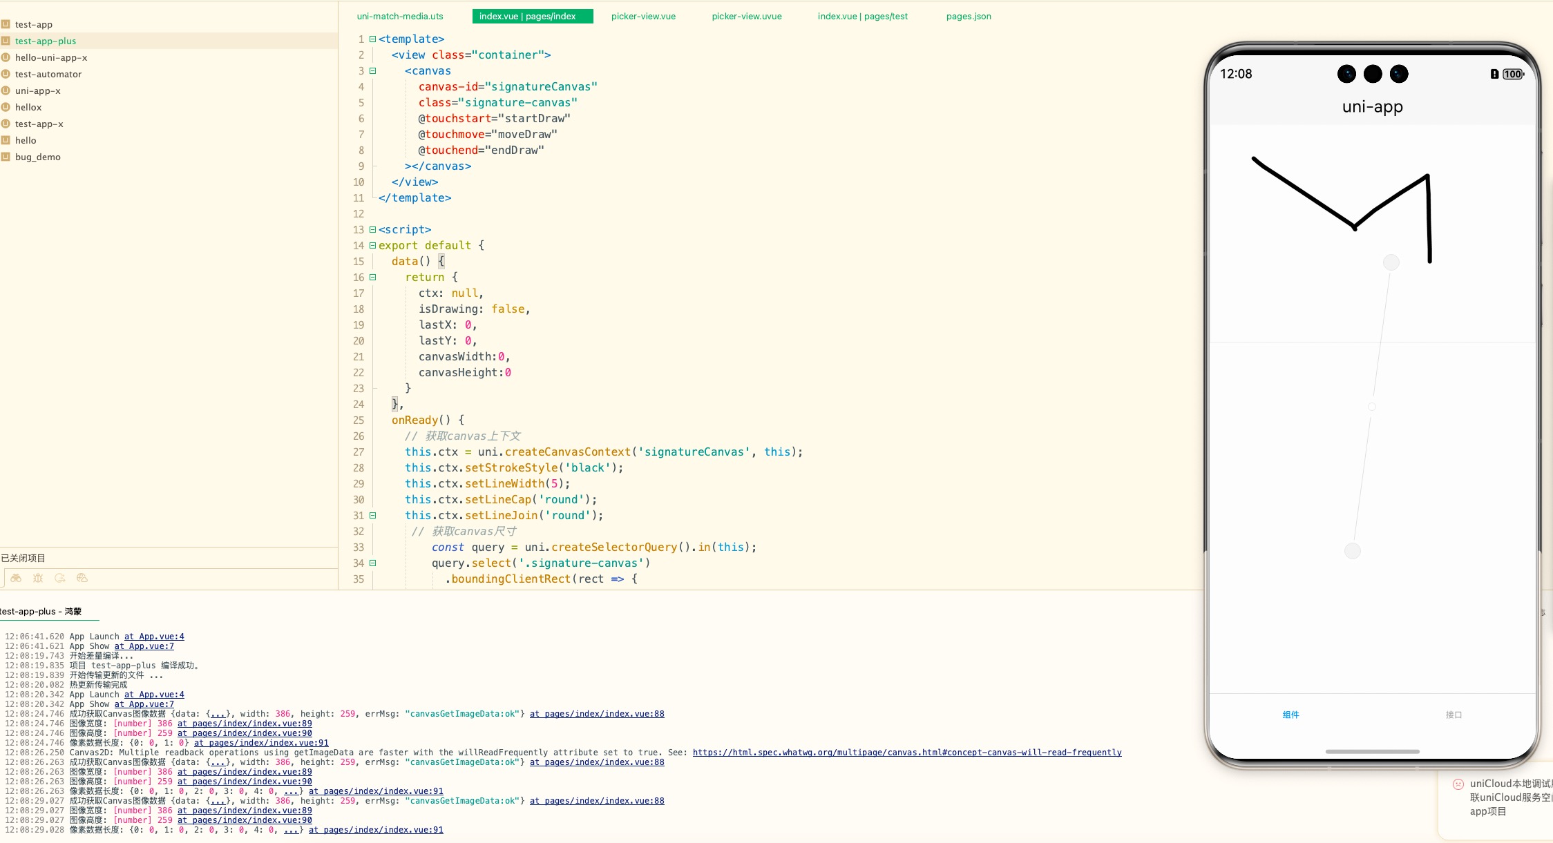The width and height of the screenshot is (1553, 843).
Task: Open the App.vue:7 link at 12:06:41.621
Action: pyautogui.click(x=144, y=646)
